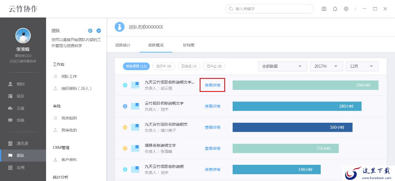The height and width of the screenshot is (181, 395).
Task: Switch to 项目概况 tab
Action: point(156,45)
